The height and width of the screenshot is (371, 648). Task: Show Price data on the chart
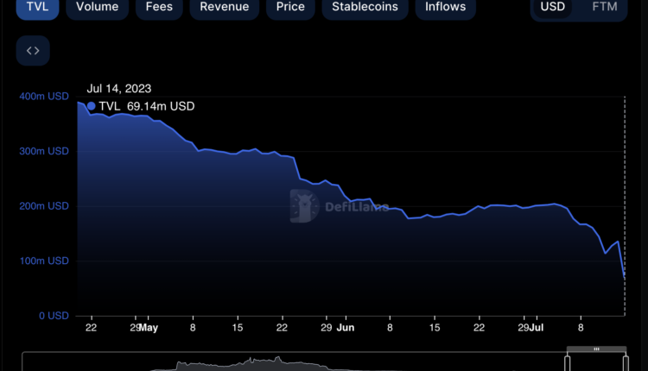coord(289,7)
